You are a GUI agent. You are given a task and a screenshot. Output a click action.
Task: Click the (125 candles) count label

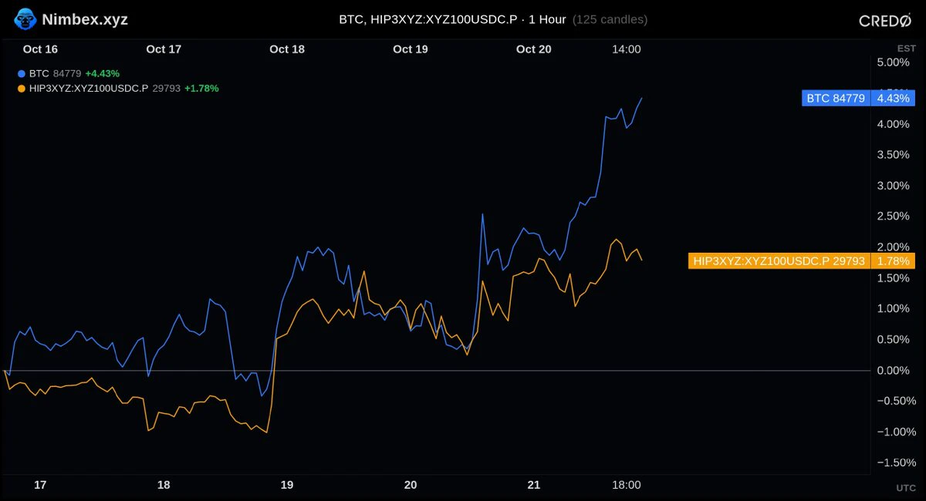(610, 19)
